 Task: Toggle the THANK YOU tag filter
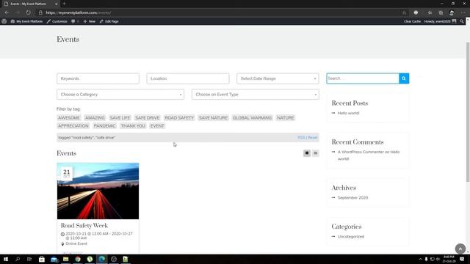pos(133,126)
